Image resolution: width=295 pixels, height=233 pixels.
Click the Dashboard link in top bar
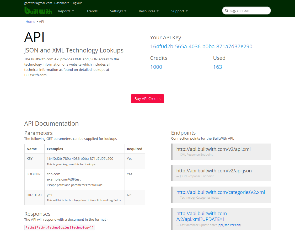[x=62, y=3]
